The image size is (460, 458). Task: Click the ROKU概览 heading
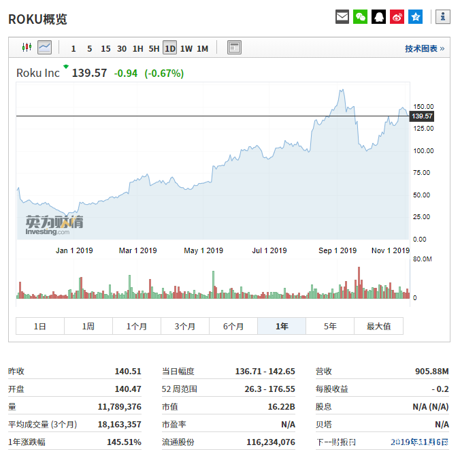click(x=37, y=19)
